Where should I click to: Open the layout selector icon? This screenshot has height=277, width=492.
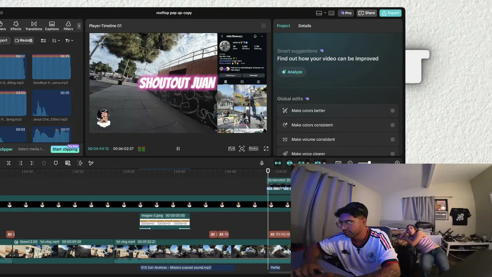point(319,13)
